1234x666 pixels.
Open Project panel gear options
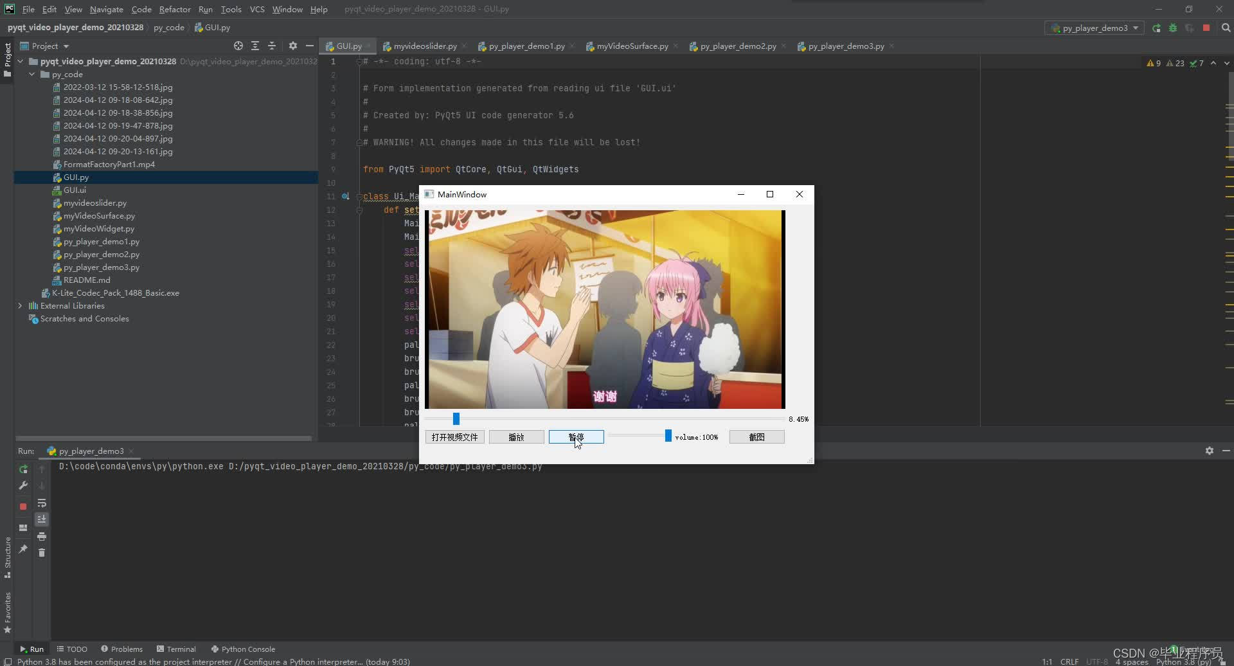(293, 46)
